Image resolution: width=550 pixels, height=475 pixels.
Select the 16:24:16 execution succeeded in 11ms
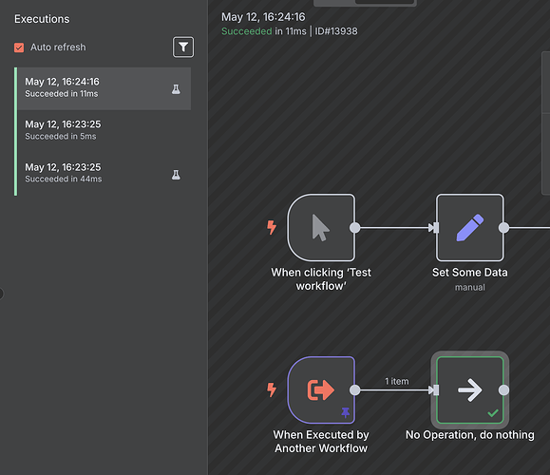click(x=104, y=88)
